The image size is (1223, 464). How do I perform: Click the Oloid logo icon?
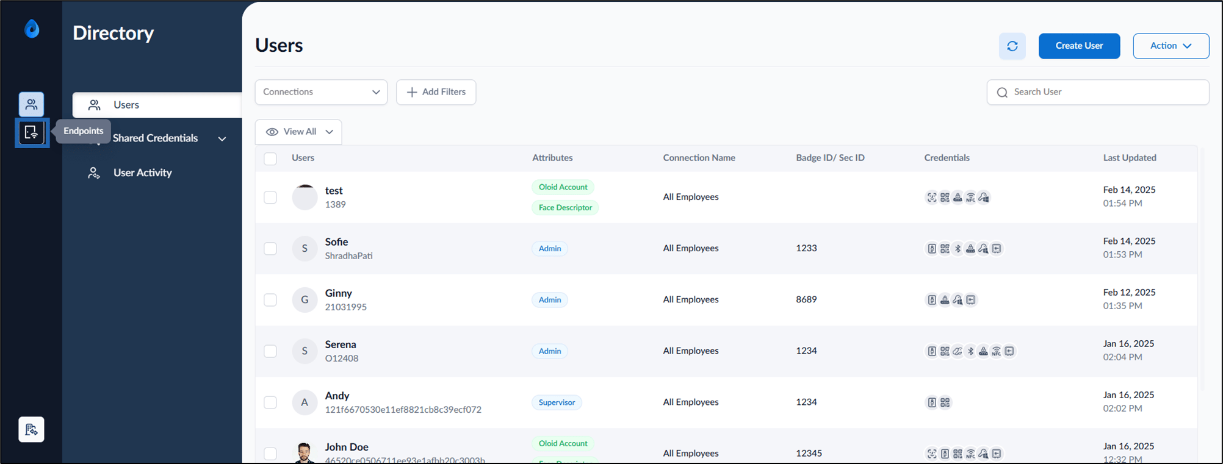[x=32, y=29]
